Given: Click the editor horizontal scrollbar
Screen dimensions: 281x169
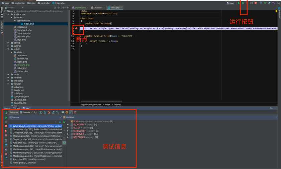Looking at the screenshot, I should pyautogui.click(x=101, y=101).
